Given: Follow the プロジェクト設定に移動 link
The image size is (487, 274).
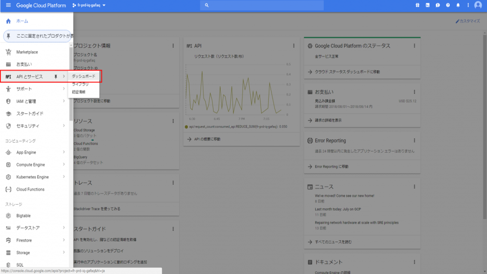Looking at the screenshot, I should point(92,101).
